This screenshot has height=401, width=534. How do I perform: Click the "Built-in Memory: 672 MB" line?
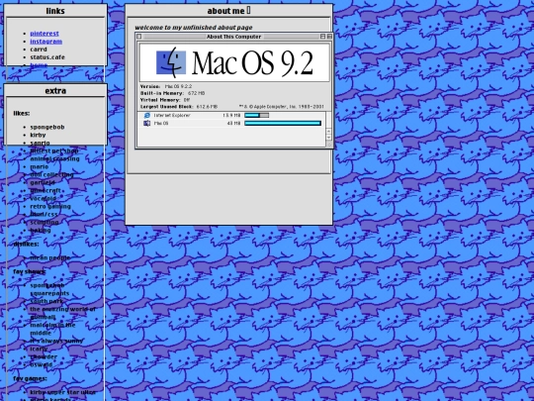click(x=173, y=93)
